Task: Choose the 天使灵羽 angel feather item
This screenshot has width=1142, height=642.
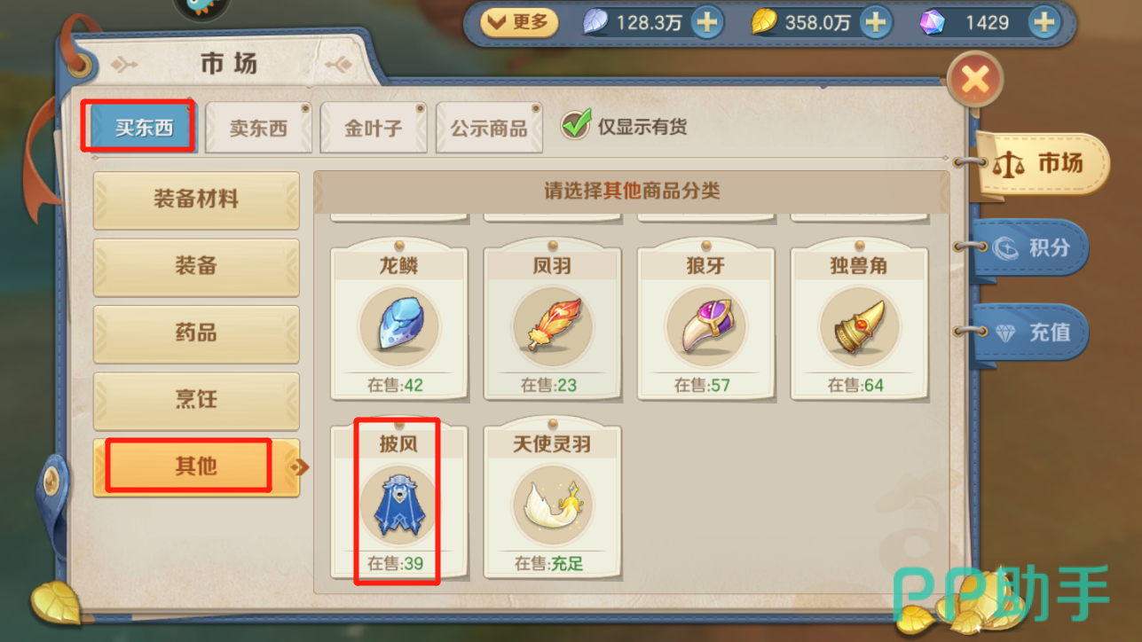Action: (551, 502)
